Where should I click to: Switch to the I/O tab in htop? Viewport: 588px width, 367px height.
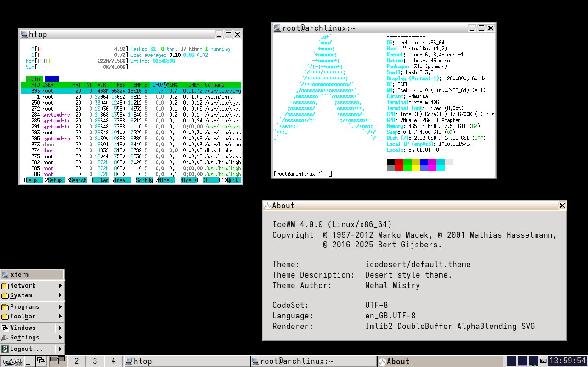[x=52, y=78]
